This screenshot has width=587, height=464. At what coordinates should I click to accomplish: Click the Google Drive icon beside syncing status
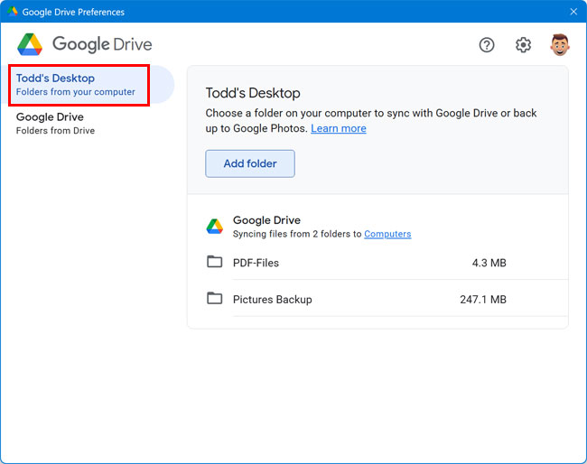(215, 227)
